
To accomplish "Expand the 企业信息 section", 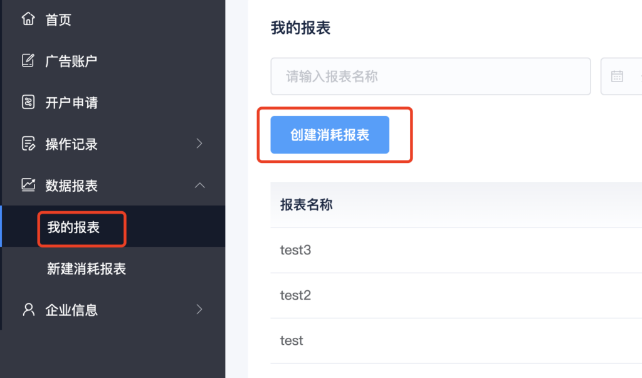I will pos(199,309).
